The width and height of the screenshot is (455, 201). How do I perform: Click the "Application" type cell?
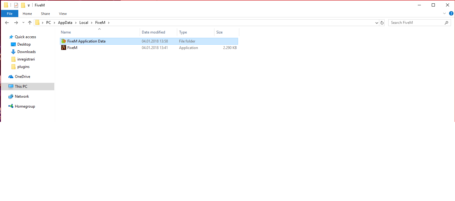point(188,48)
